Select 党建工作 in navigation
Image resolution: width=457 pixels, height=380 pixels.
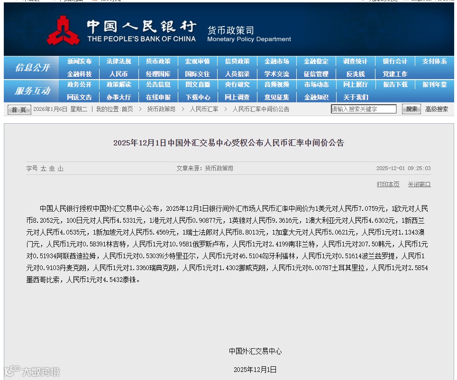point(395,74)
